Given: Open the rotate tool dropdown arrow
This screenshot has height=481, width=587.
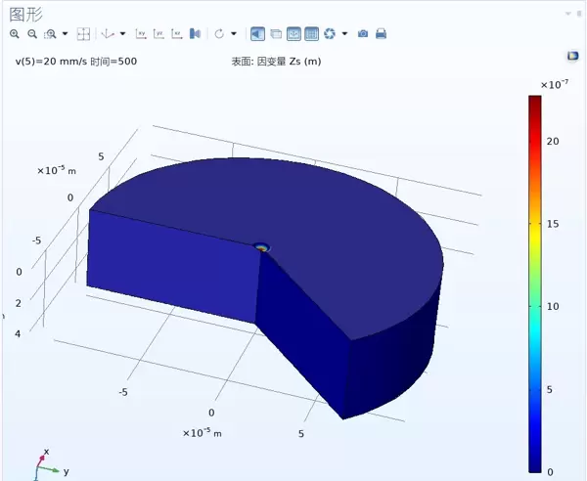Looking at the screenshot, I should [234, 34].
